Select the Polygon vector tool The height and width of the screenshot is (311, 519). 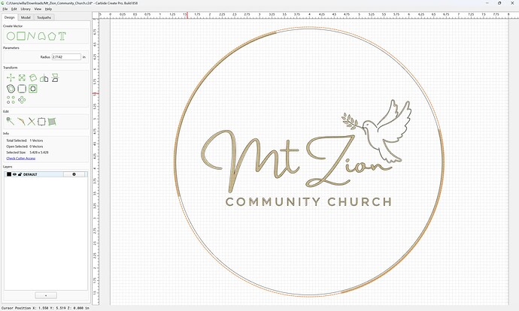click(52, 36)
